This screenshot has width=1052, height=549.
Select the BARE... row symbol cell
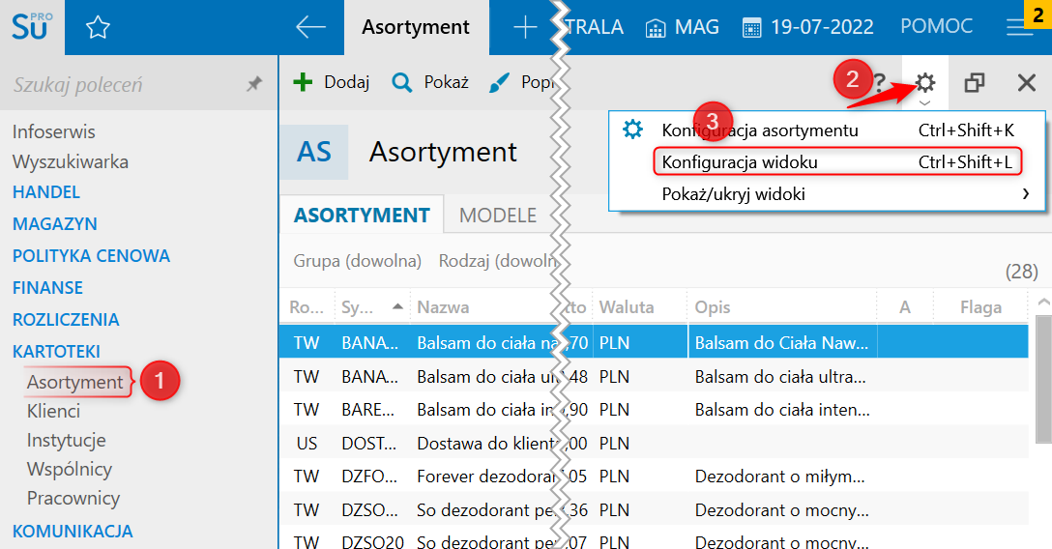pyautogui.click(x=367, y=410)
